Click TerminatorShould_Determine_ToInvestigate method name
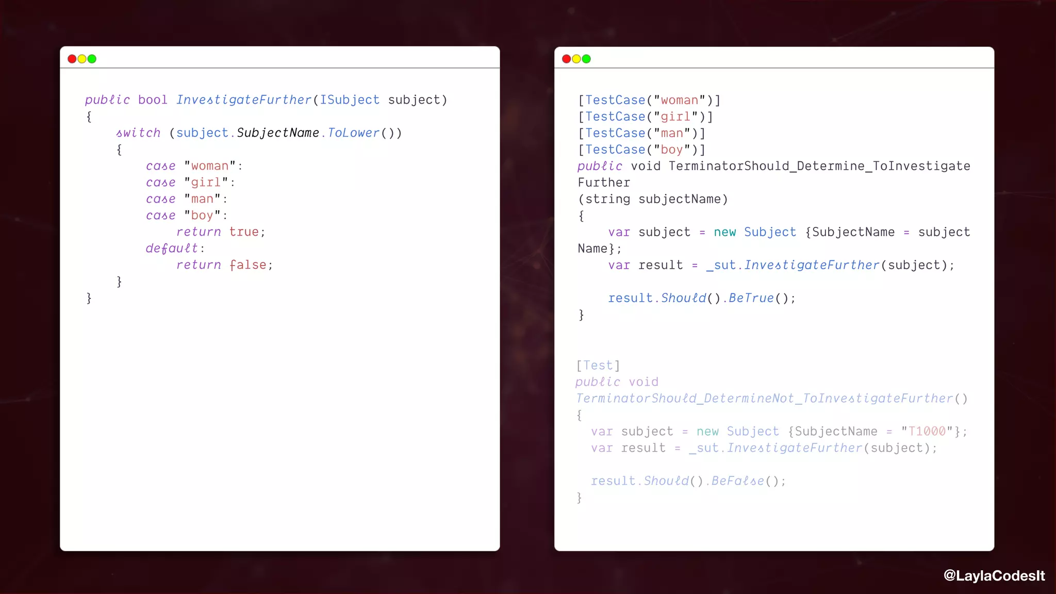 (x=819, y=166)
